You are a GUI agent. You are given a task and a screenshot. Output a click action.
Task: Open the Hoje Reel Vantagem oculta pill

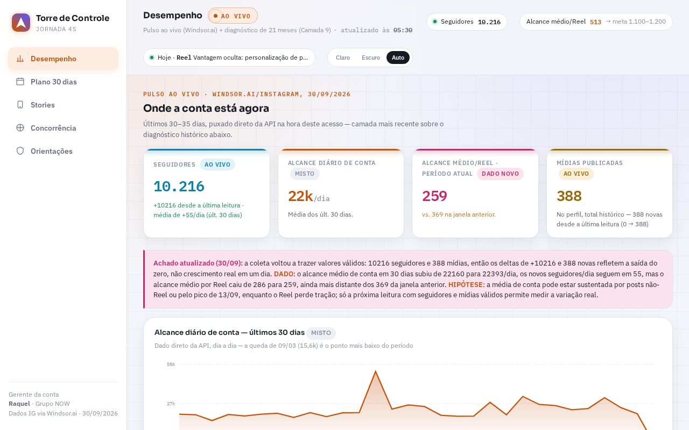coord(229,58)
